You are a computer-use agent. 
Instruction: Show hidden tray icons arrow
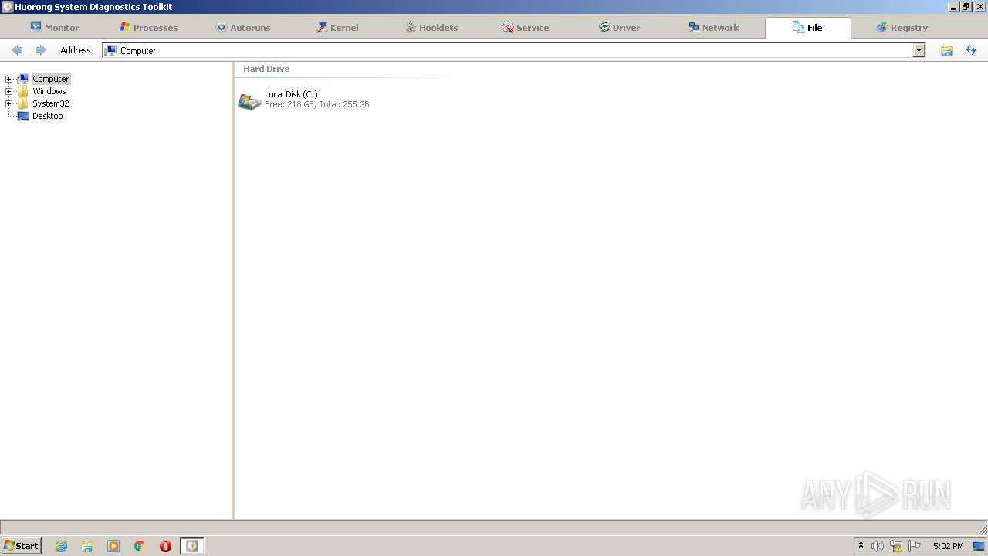[861, 546]
